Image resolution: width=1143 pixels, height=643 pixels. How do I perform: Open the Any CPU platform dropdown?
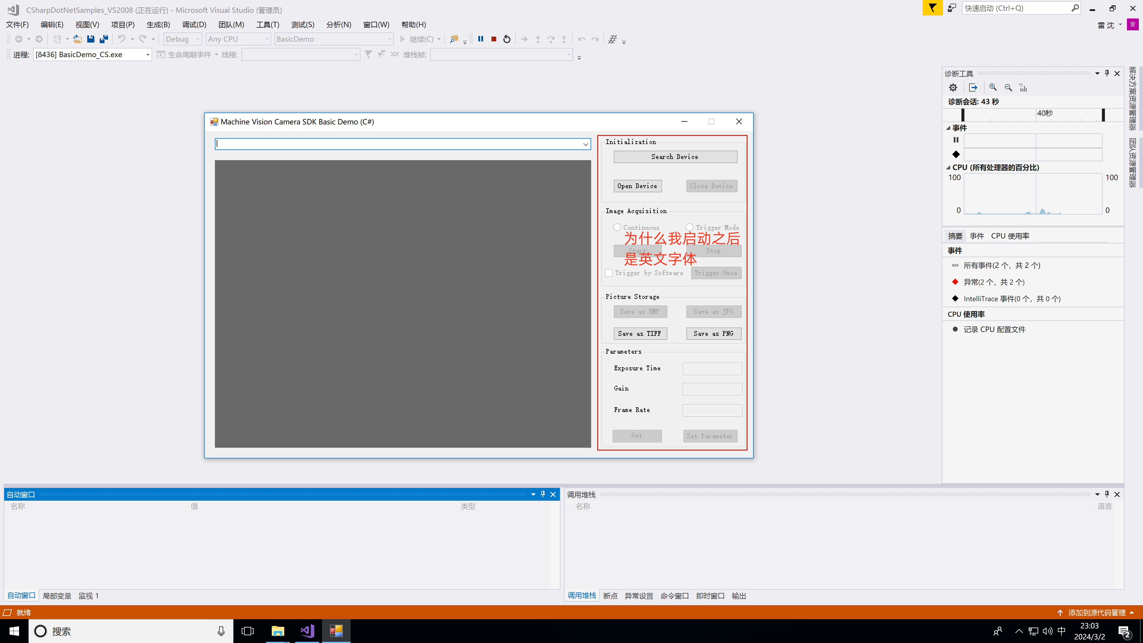tap(238, 39)
